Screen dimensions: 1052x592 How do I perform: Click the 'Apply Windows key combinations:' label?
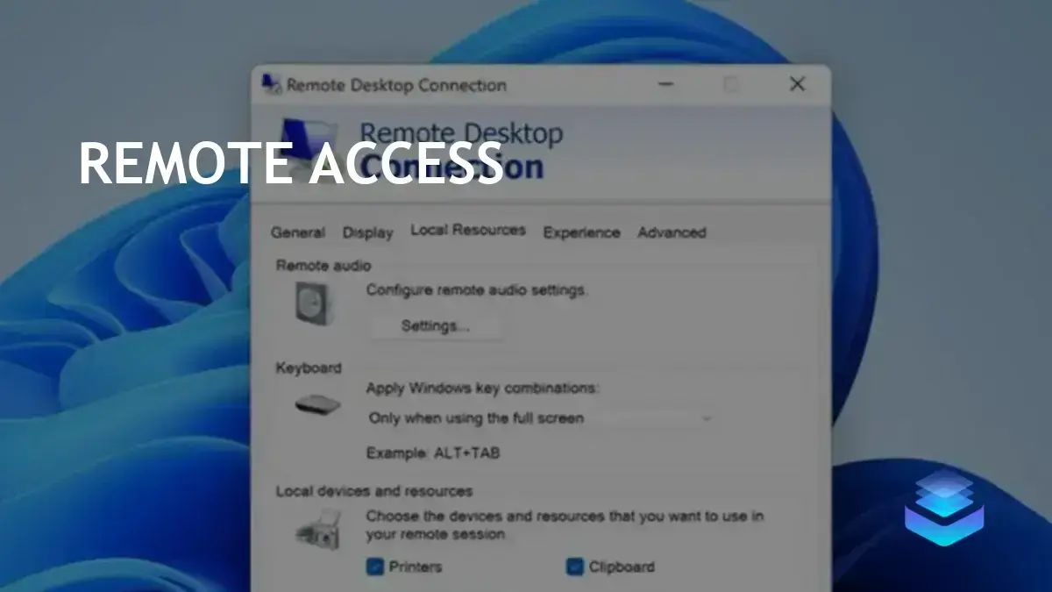482,388
